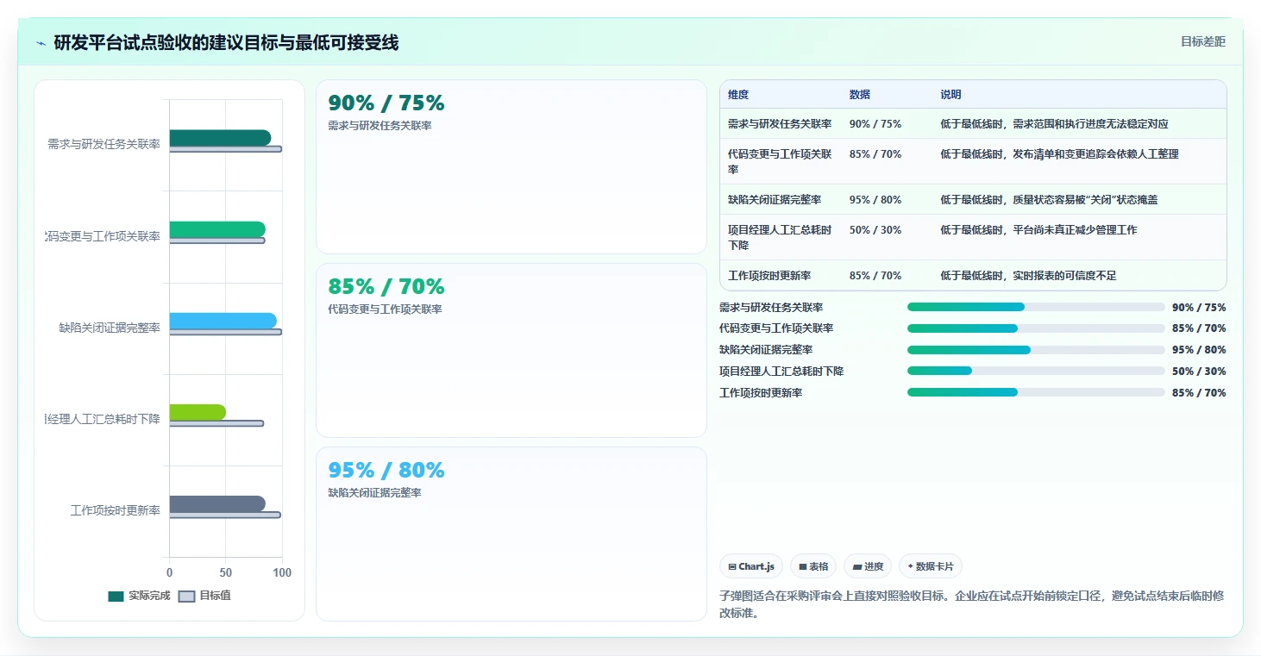Click the 说明 column header
The image size is (1261, 656).
(x=950, y=95)
